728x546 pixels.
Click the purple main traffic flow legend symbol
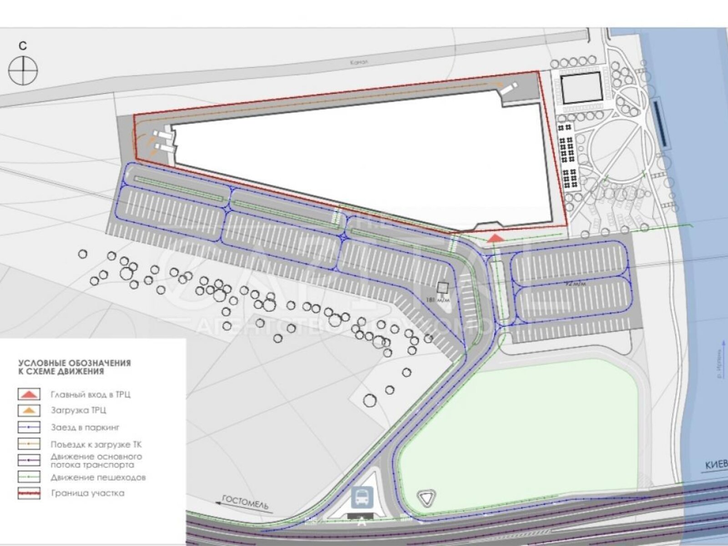(29, 460)
